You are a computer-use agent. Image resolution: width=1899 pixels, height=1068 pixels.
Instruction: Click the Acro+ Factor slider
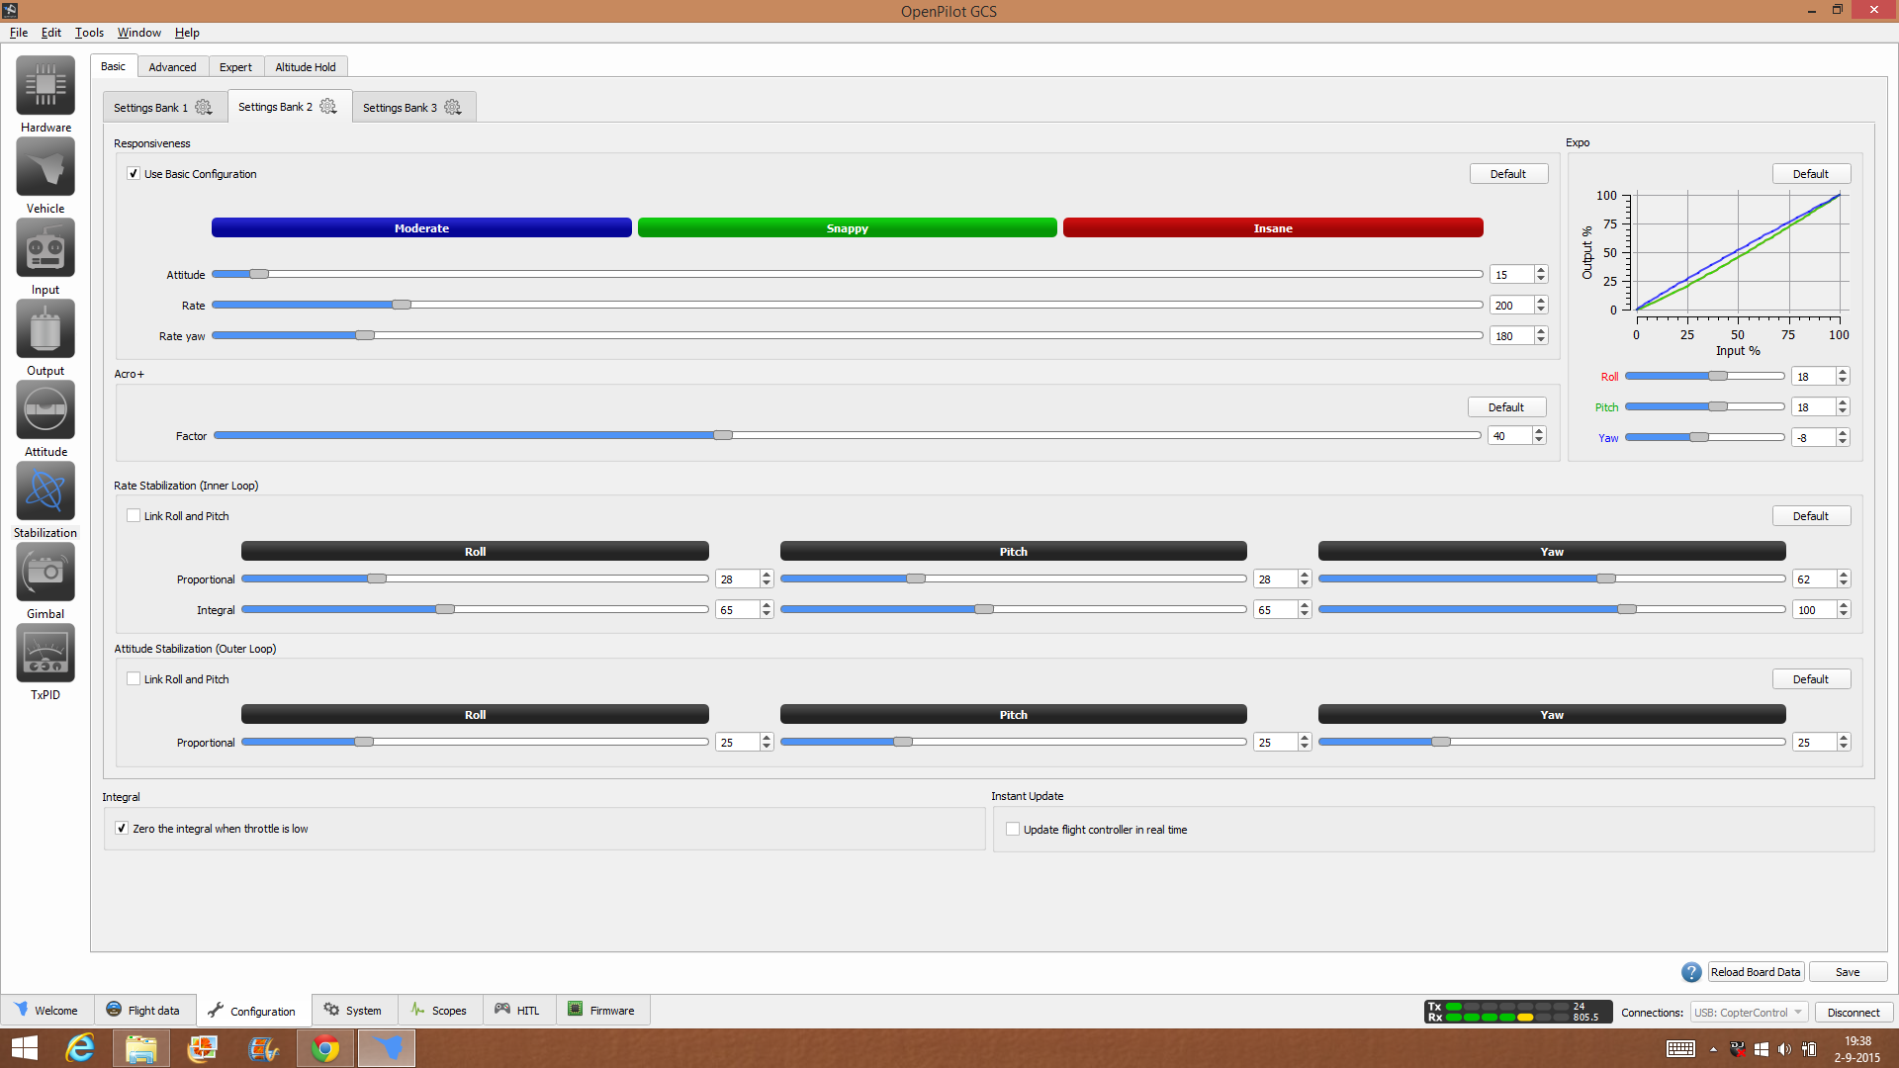click(848, 435)
